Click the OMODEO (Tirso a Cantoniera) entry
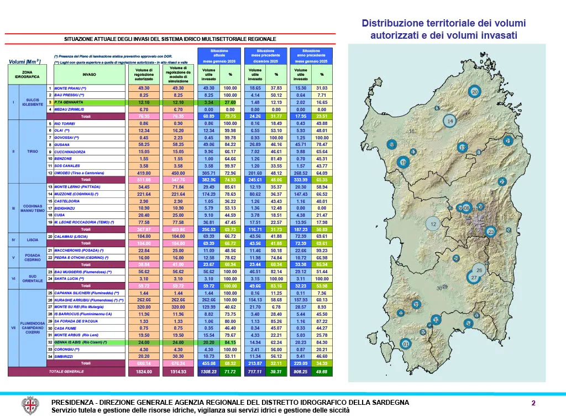The width and height of the screenshot is (566, 417). click(x=80, y=173)
